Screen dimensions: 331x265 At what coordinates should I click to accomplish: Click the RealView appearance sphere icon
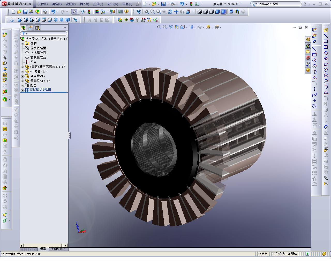click(x=308, y=70)
